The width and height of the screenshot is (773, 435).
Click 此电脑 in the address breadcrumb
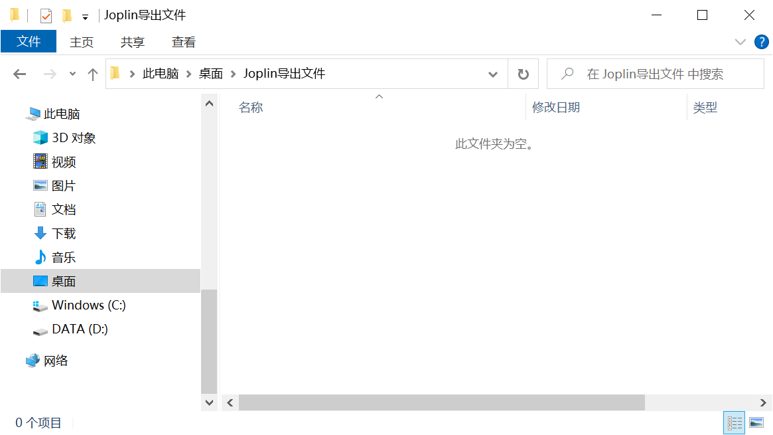click(161, 74)
